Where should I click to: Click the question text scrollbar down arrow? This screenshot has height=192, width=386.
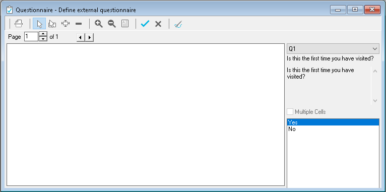click(375, 100)
